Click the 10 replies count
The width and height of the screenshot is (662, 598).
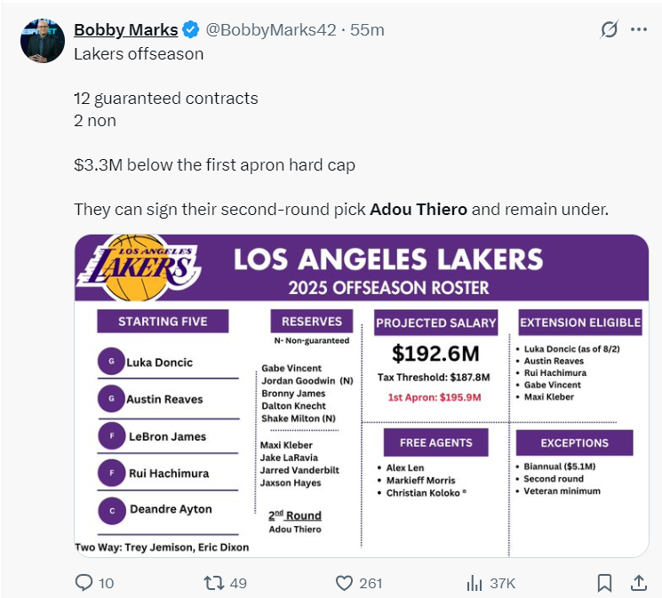106,583
